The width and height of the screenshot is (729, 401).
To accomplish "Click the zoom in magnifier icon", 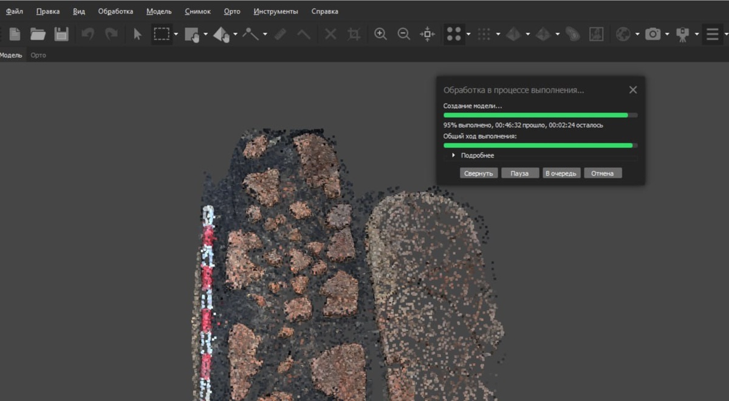I will coord(381,35).
